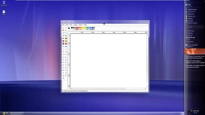Select the Up Arrow shape tool
Viewport: 205px width, 115px height.
coord(66,65)
